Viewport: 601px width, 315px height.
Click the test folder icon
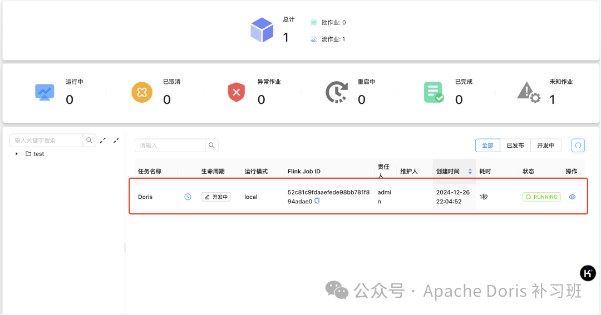(x=28, y=153)
